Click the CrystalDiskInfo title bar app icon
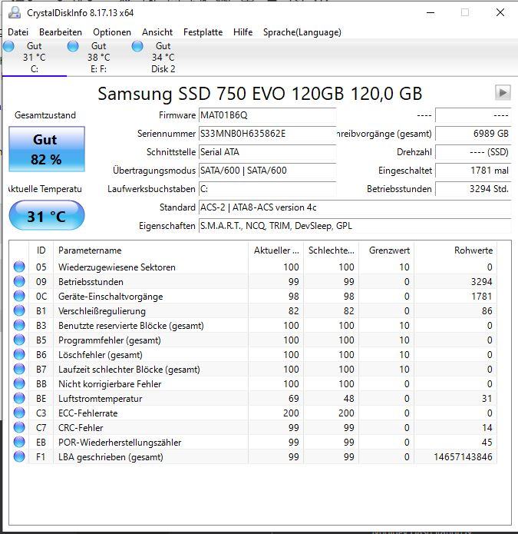The height and width of the screenshot is (534, 518). click(15, 12)
